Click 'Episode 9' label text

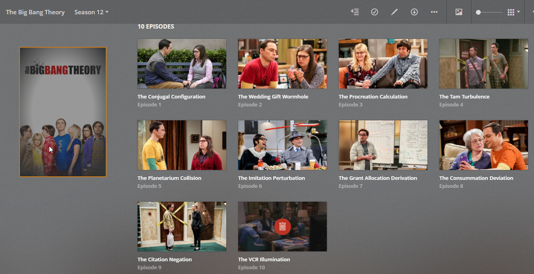(x=149, y=268)
